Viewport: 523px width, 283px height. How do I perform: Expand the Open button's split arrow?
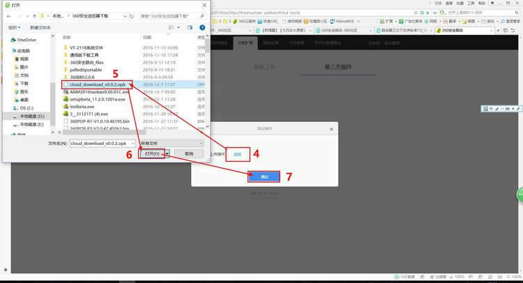tap(167, 153)
